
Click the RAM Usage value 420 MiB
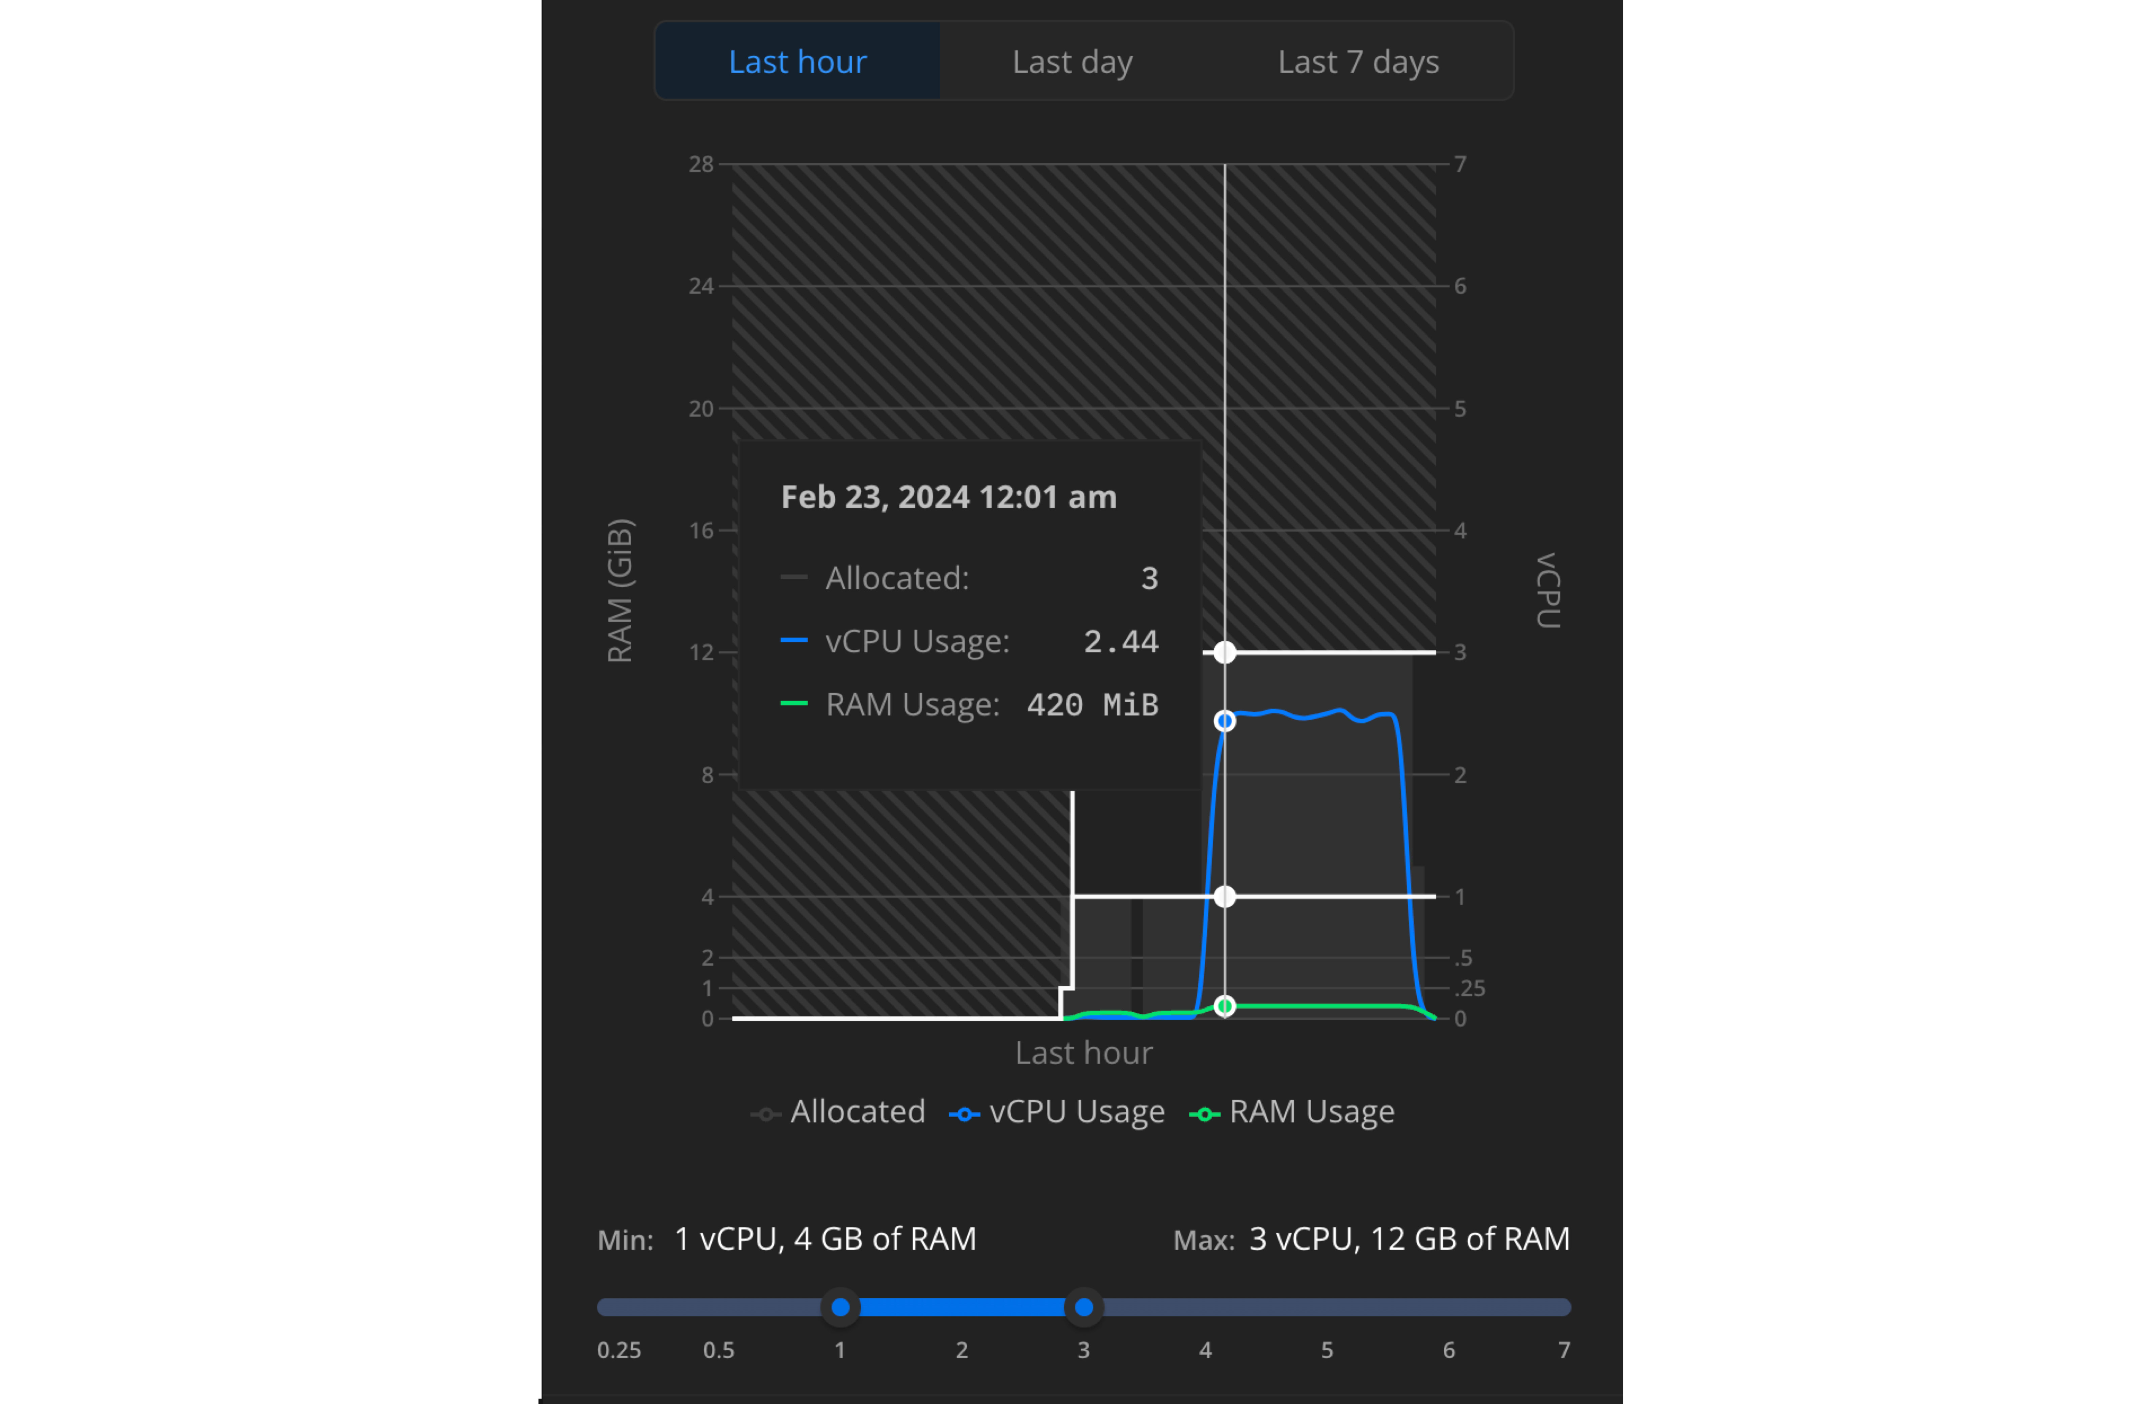[1093, 705]
